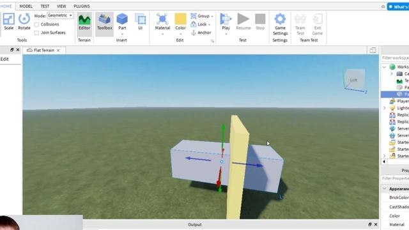This screenshot has width=409, height=230.
Task: Close the Output panel
Action: click(x=376, y=224)
